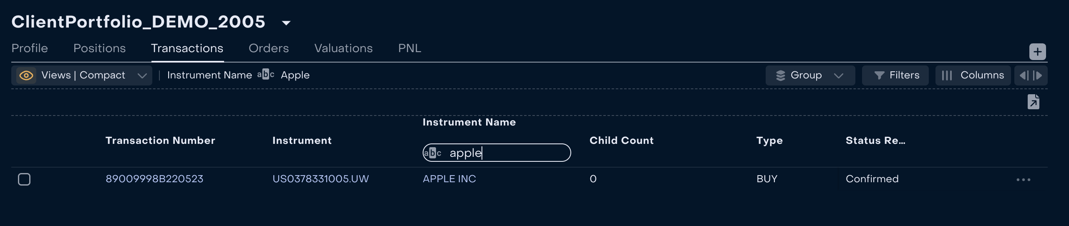Click the abc text-filter icon in the search box

click(x=433, y=153)
